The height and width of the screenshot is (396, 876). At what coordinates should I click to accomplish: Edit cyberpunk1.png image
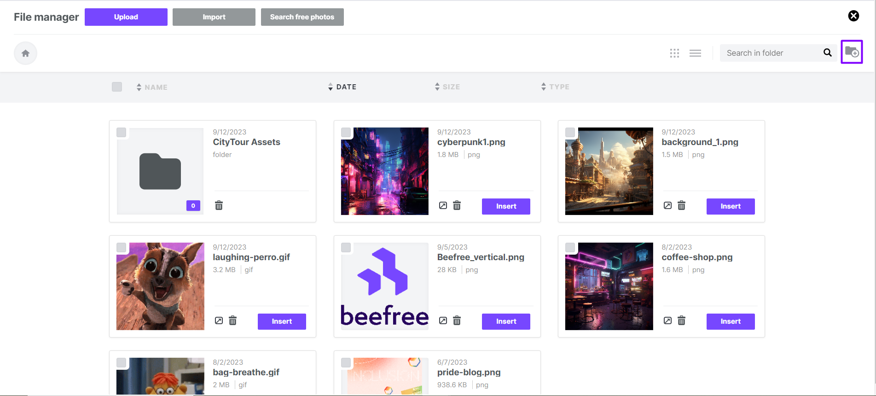(443, 205)
